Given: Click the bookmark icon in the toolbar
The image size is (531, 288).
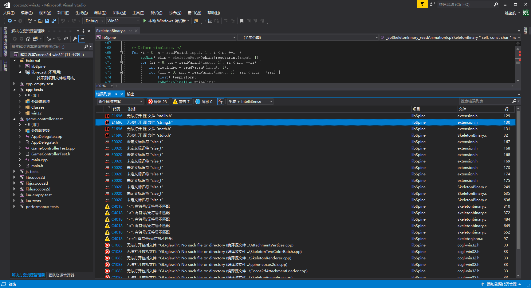Looking at the screenshot, I should pyautogui.click(x=242, y=21).
